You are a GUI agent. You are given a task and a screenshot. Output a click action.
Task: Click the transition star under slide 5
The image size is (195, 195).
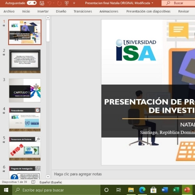click(x=4, y=142)
